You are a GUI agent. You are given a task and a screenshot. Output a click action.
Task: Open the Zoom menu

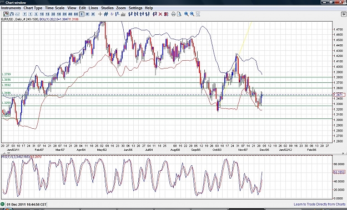[x=121, y=8]
